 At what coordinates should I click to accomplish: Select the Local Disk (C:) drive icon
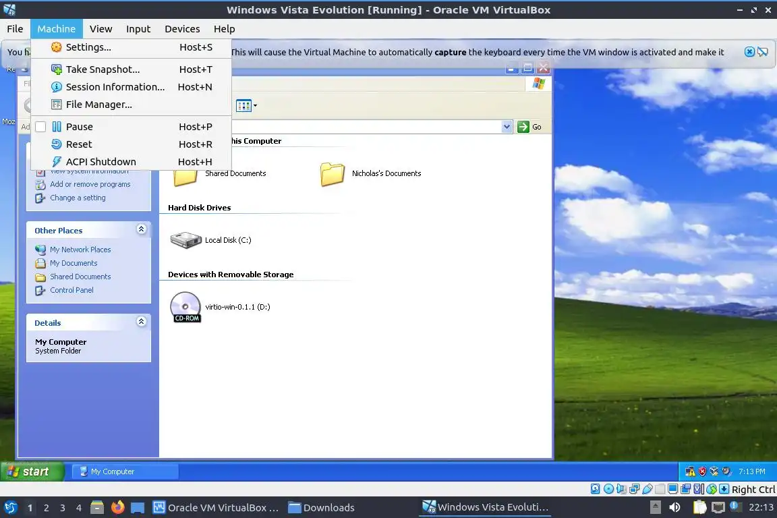coord(186,240)
